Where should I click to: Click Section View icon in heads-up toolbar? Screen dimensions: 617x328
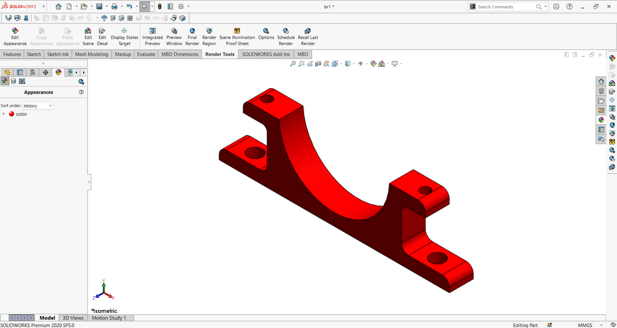point(318,63)
